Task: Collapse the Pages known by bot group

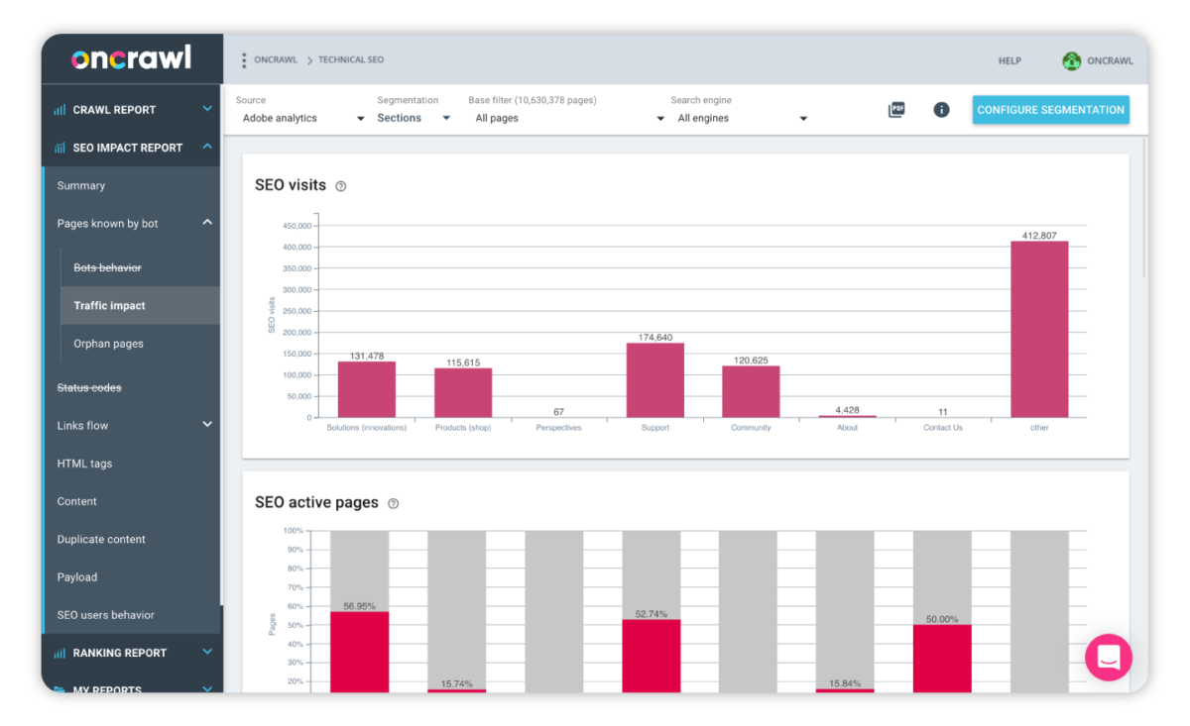Action: coord(207,223)
